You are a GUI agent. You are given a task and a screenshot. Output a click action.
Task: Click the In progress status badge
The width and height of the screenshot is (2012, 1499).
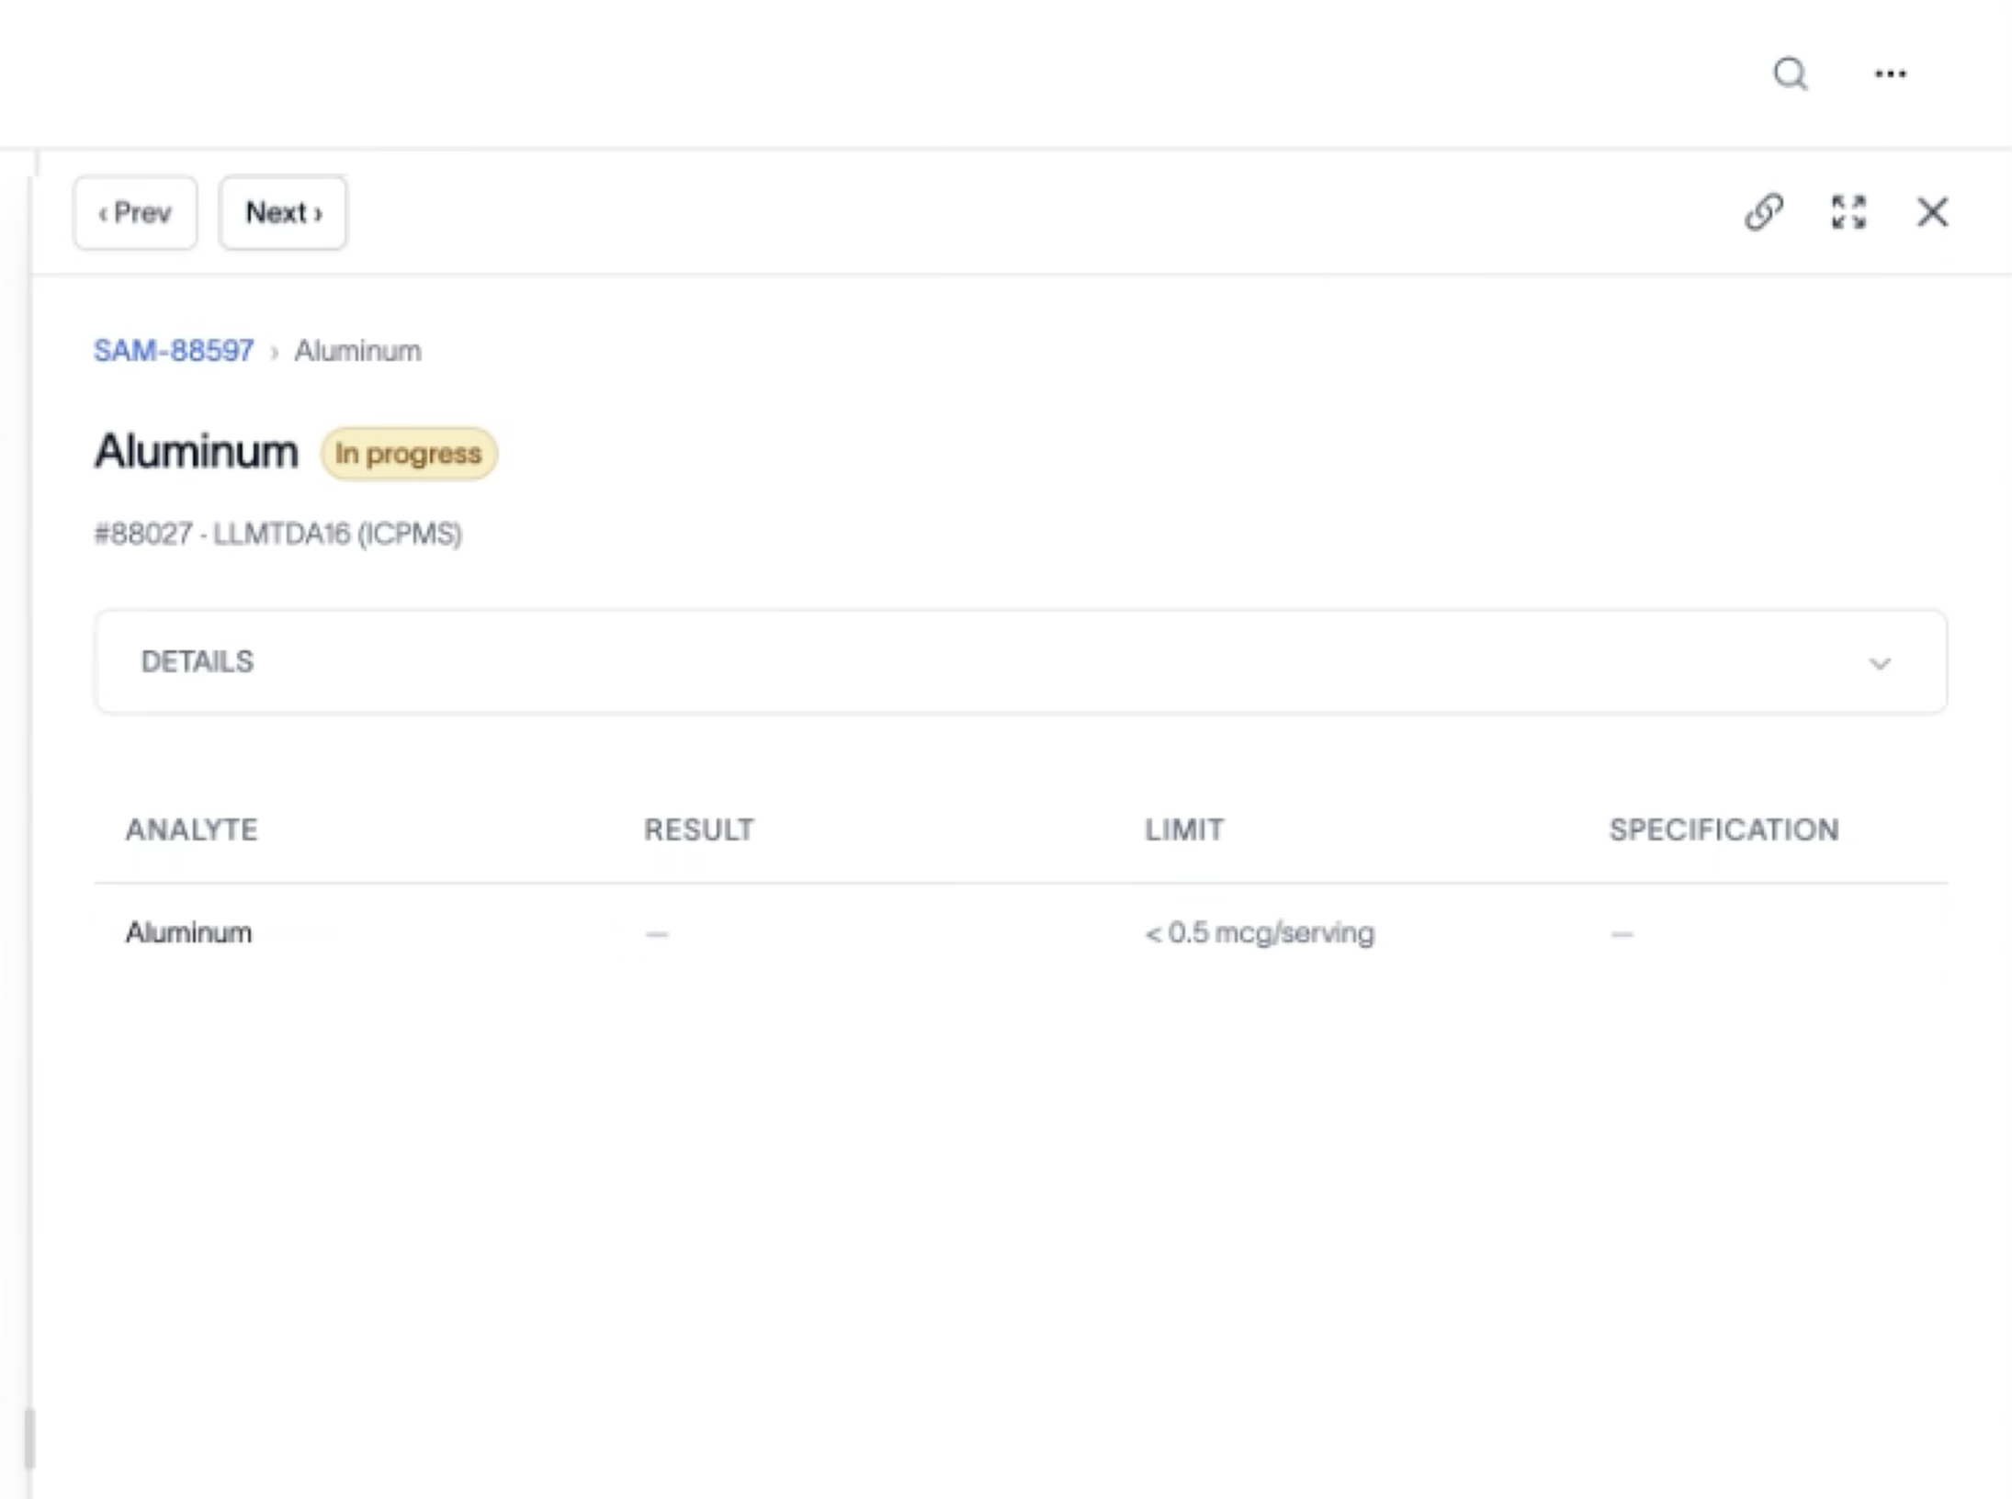409,454
